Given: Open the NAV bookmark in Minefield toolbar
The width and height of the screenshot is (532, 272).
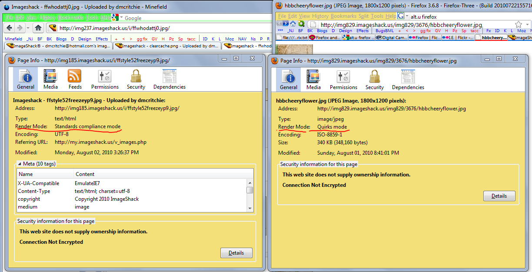Looking at the screenshot, I should point(242,39).
